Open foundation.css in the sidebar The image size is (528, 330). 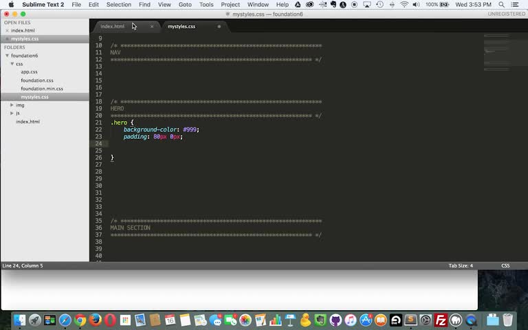(x=37, y=80)
